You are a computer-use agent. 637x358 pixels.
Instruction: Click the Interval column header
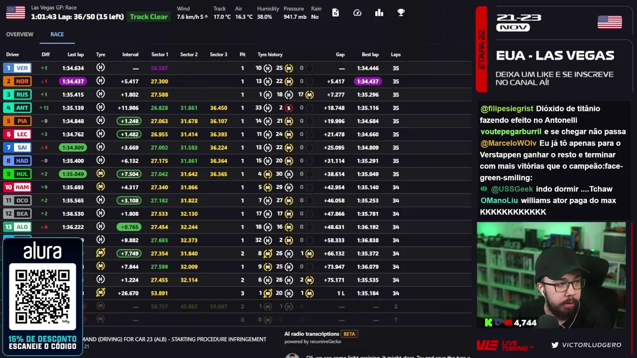click(x=130, y=55)
